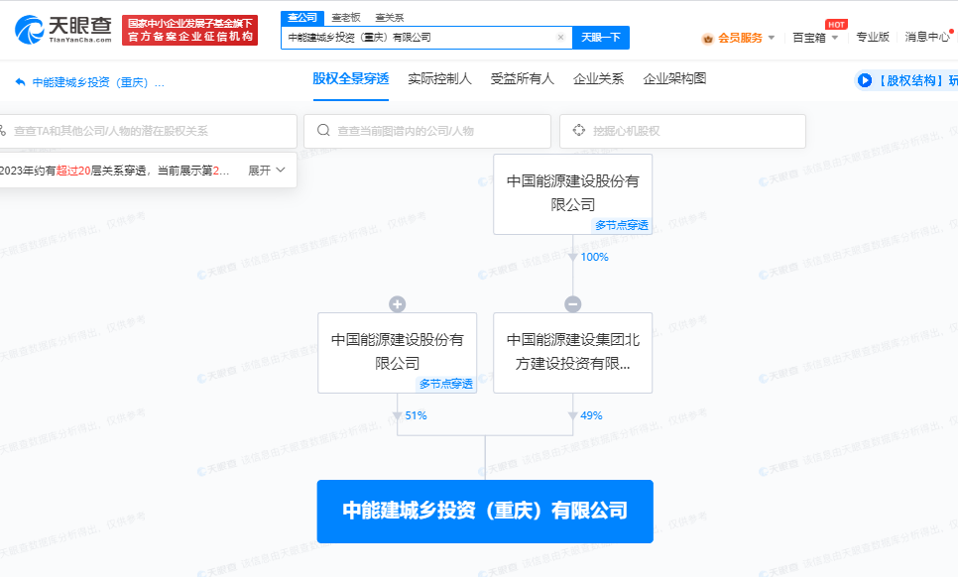Click the blue 中能建城乡投资(重庆)有限公司 root node
Viewport: 958px width, 577px height.
(x=485, y=511)
